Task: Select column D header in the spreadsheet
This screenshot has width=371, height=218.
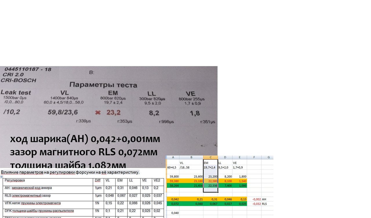Action: [x=225, y=157]
